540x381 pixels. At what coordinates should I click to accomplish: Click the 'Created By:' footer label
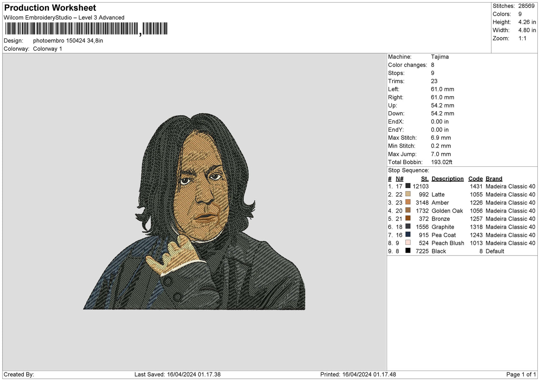[19, 374]
